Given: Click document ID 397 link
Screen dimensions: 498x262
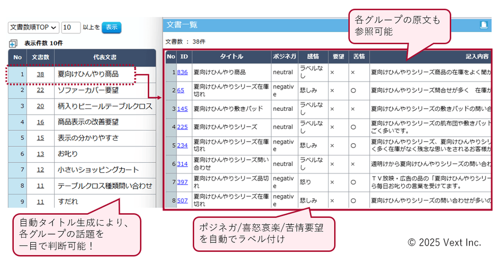Looking at the screenshot, I should [x=182, y=182].
